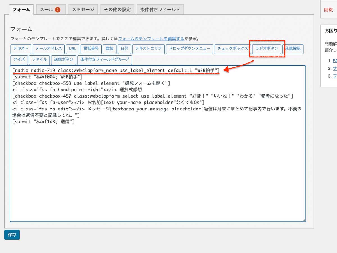Insert a URL field tag
Screen dimensions: 337x253
point(72,49)
